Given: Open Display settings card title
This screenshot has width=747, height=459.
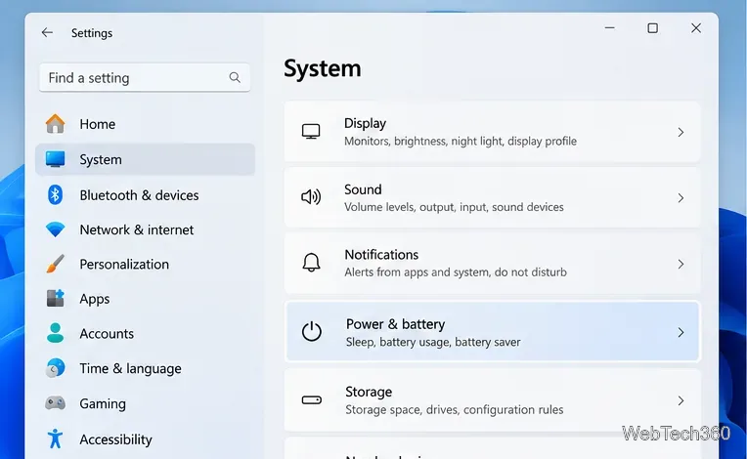Looking at the screenshot, I should 365,123.
